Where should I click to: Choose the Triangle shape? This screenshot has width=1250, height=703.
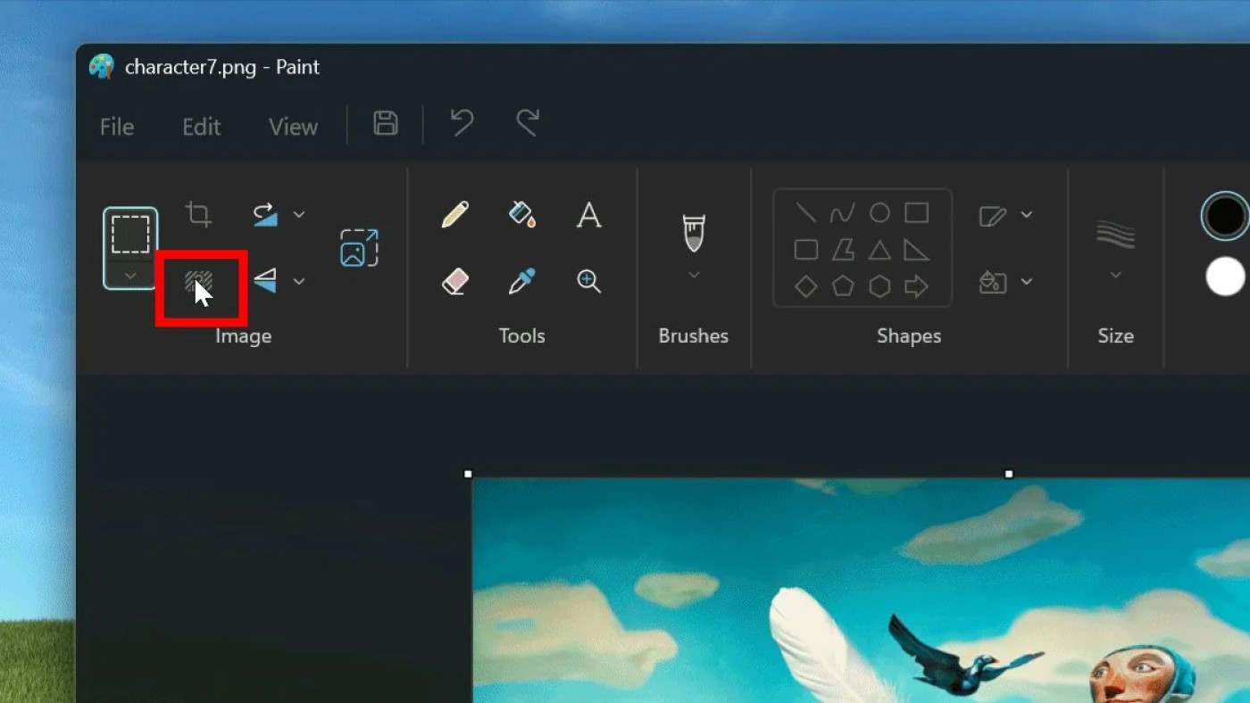pos(879,250)
